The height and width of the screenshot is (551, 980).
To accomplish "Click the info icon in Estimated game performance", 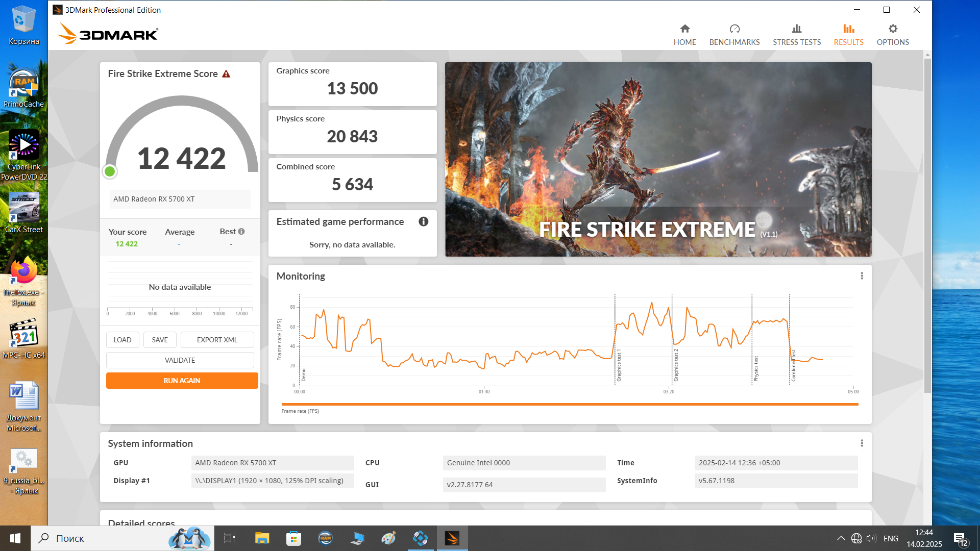I will tap(423, 221).
